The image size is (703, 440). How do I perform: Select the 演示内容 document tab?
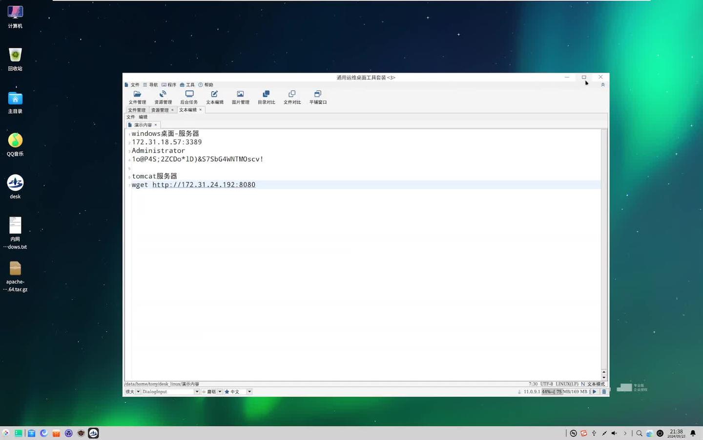tap(143, 125)
